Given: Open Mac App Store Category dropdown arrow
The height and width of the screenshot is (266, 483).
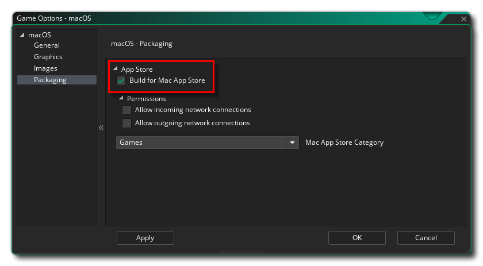Looking at the screenshot, I should click(x=293, y=142).
